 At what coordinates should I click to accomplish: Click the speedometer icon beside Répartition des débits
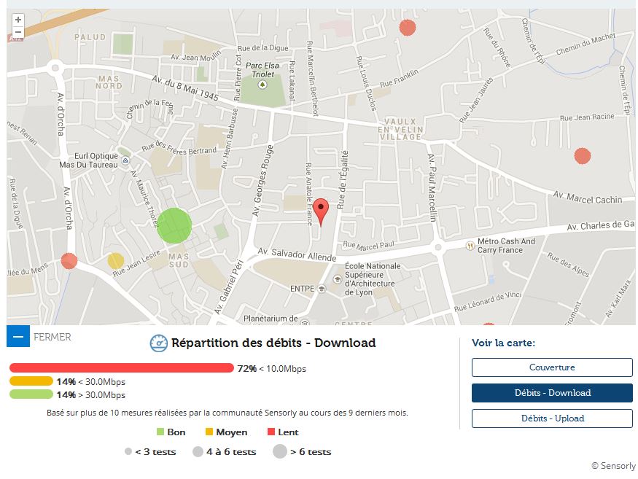click(158, 343)
